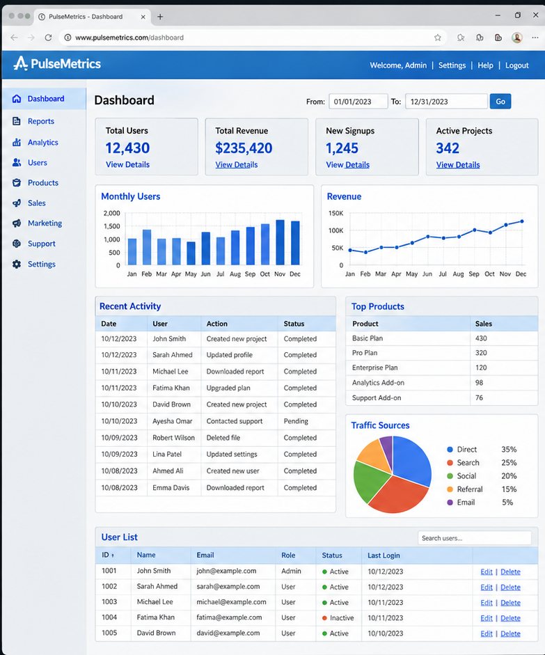Reload the page with refresh icon
This screenshot has width=545, height=655.
pos(48,38)
